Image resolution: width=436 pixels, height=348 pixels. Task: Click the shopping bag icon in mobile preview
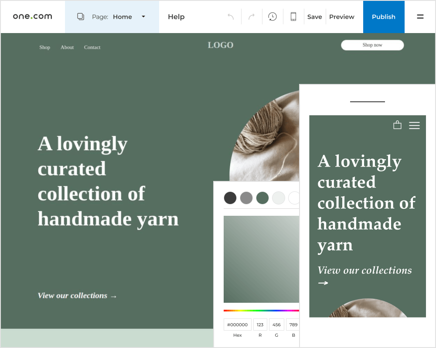(x=397, y=125)
